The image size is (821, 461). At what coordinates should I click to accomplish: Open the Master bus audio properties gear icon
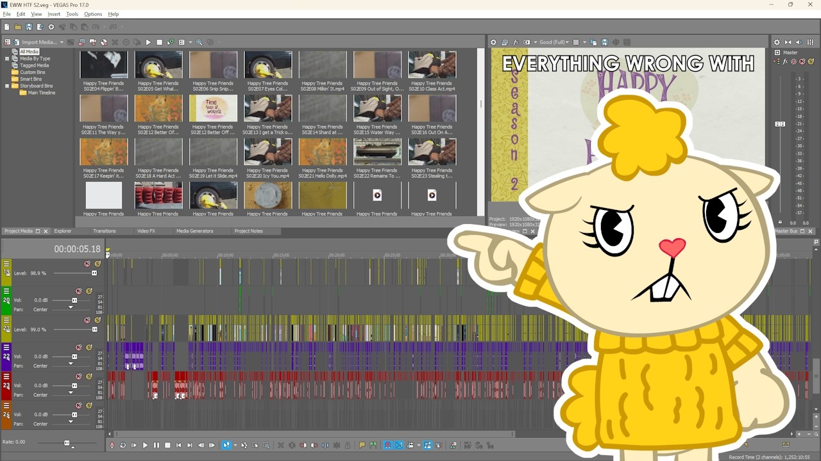tap(777, 42)
